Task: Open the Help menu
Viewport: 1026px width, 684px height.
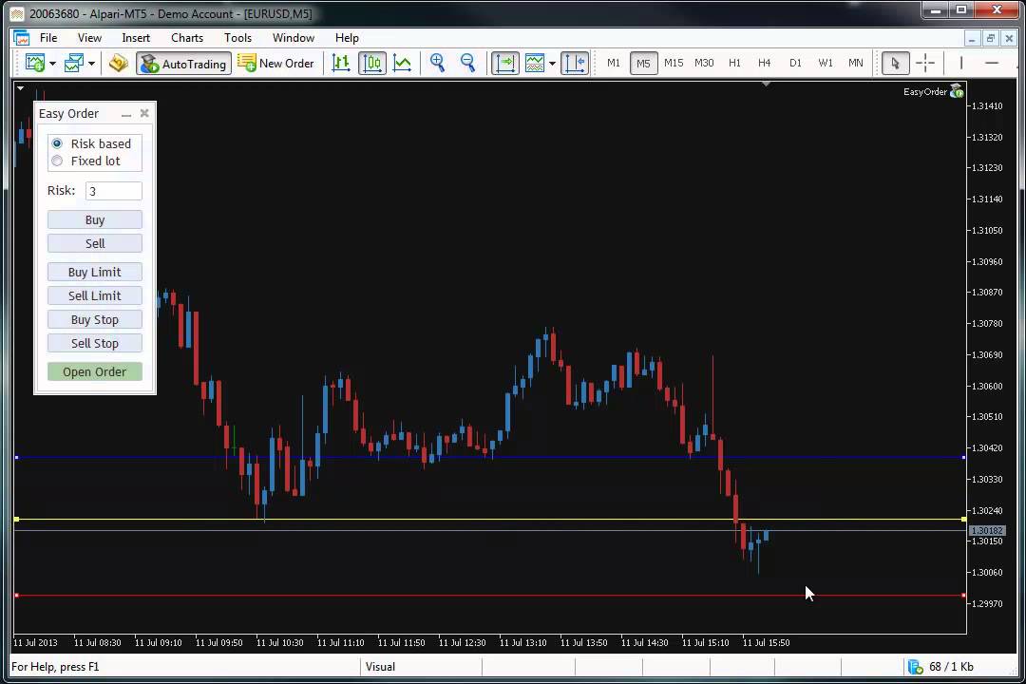Action: [x=347, y=38]
